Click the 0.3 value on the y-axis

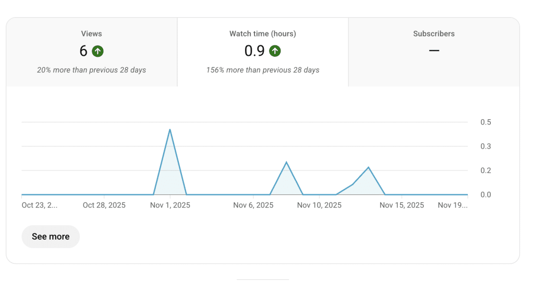tap(486, 146)
